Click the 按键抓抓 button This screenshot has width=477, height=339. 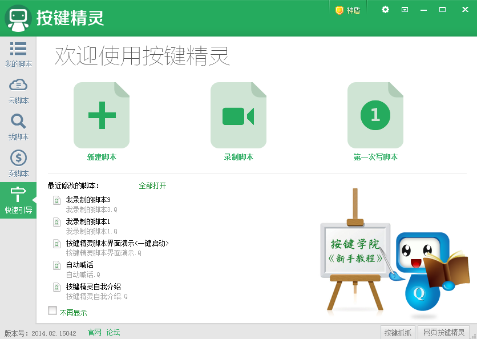tap(398, 332)
